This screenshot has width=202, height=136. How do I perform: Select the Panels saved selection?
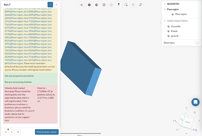click(174, 31)
